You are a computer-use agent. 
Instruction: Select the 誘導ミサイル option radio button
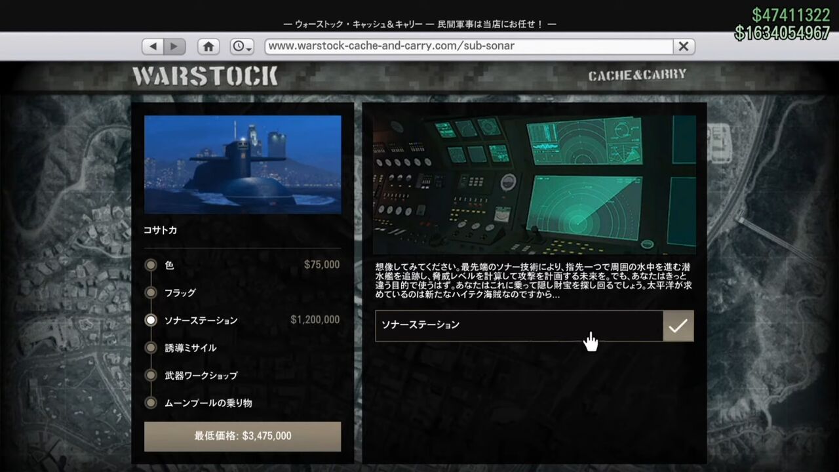[x=151, y=347]
